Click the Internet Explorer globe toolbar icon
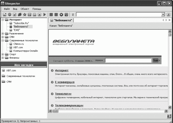The image size is (173, 123). [20, 15]
